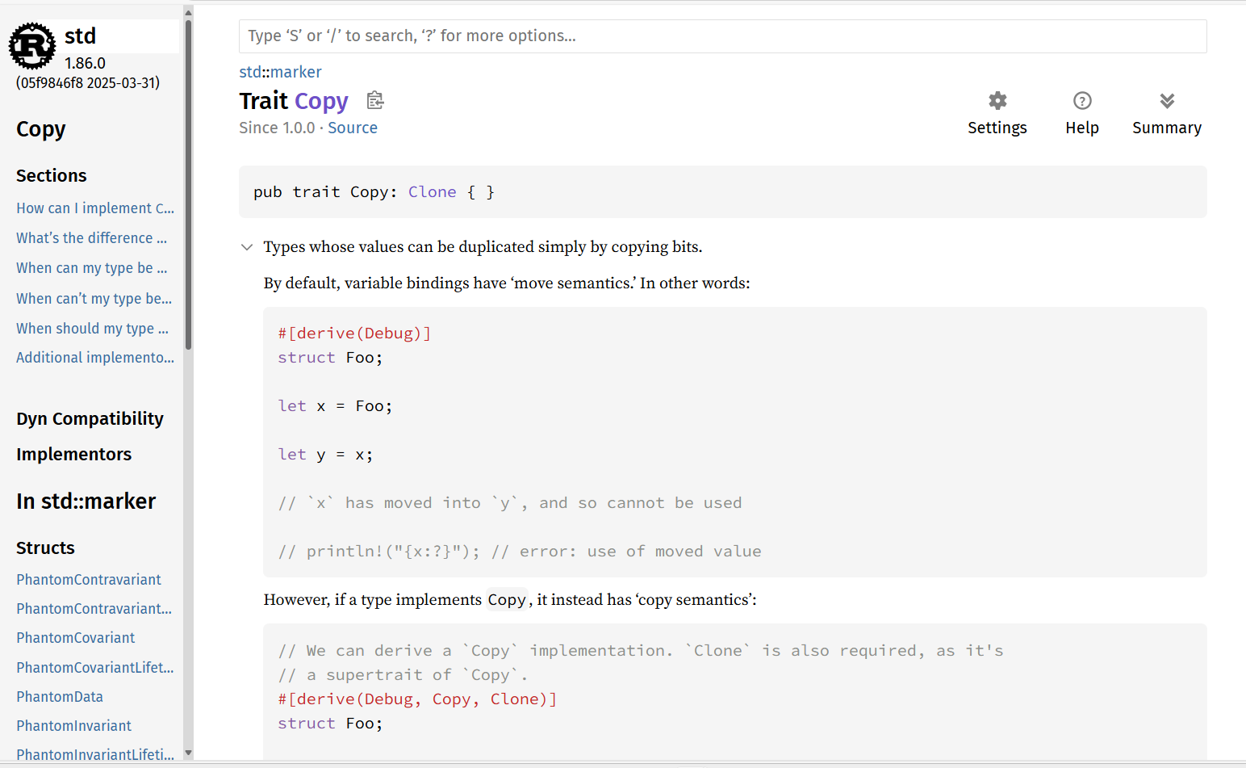Click 'let x = Foo;' code line
1246x768 pixels.
335,405
